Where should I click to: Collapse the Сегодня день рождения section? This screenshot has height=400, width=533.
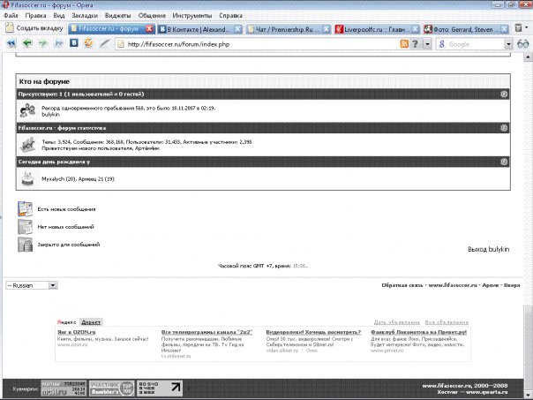click(x=504, y=162)
